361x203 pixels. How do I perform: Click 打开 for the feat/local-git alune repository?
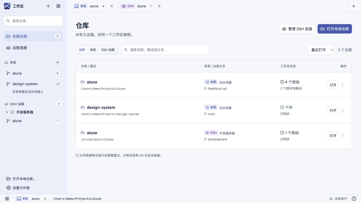333,85
